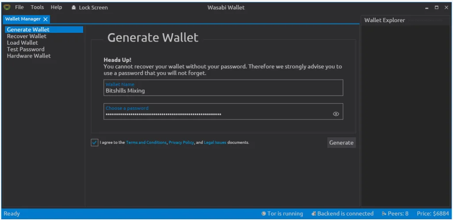Close the Wasabi Wallet window
The height and width of the screenshot is (220, 453).
coord(446,8)
